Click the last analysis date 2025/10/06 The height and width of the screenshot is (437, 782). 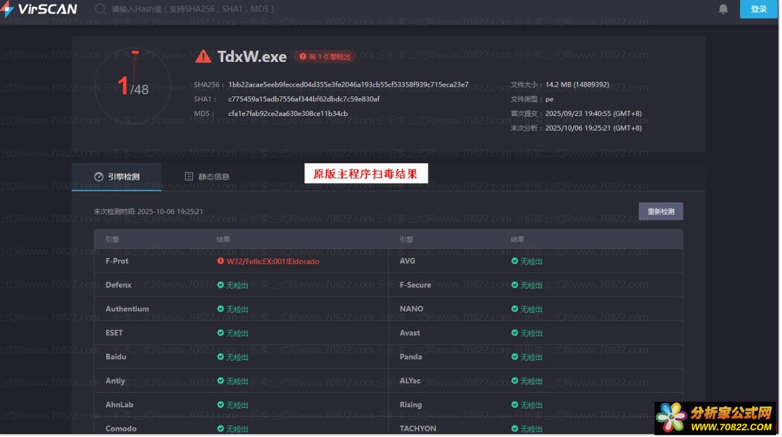(x=593, y=128)
